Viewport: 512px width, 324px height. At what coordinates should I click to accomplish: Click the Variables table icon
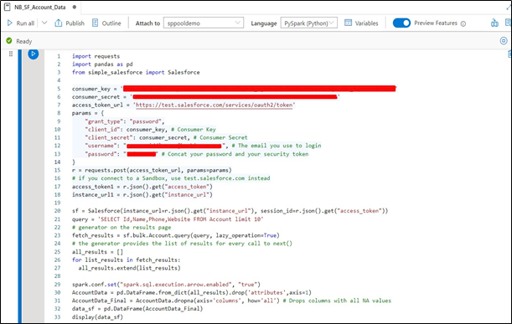(x=349, y=23)
